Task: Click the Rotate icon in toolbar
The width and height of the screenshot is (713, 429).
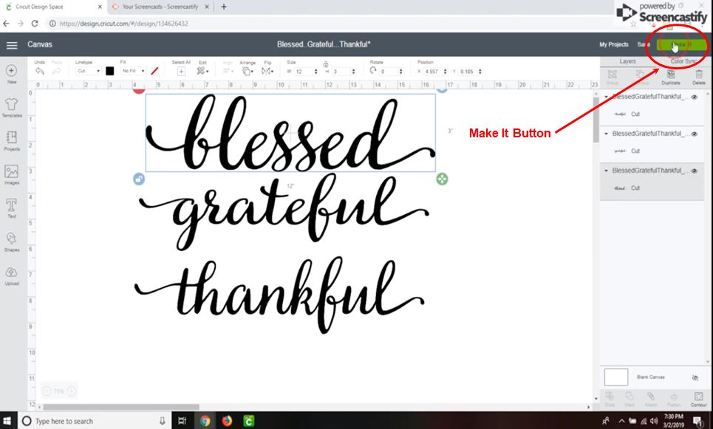Action: [373, 70]
